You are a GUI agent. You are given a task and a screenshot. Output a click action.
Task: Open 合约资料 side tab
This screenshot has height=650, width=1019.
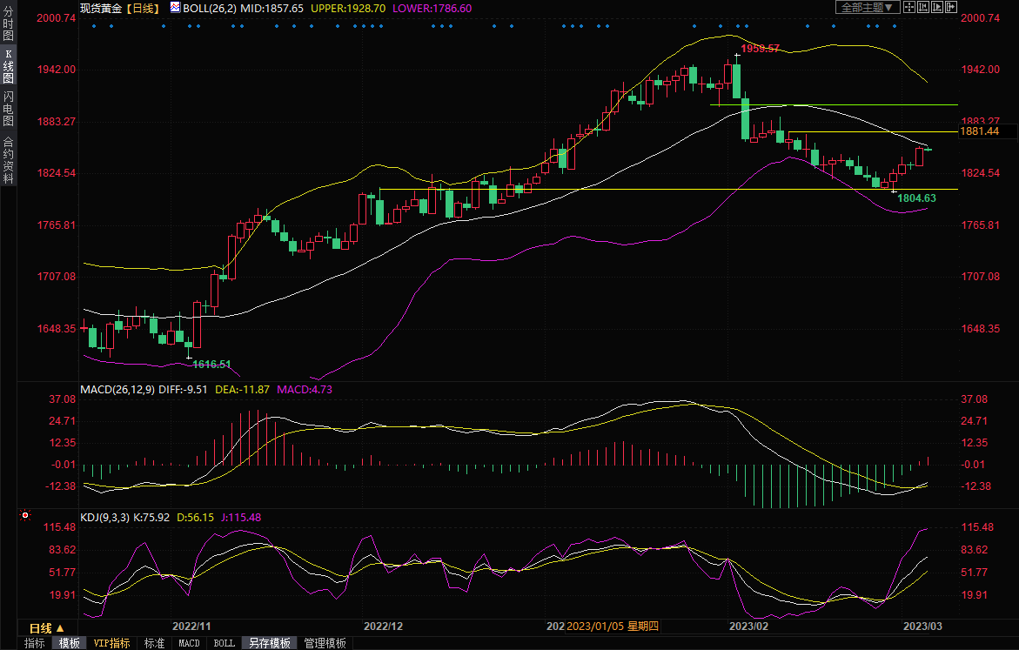pos(8,160)
